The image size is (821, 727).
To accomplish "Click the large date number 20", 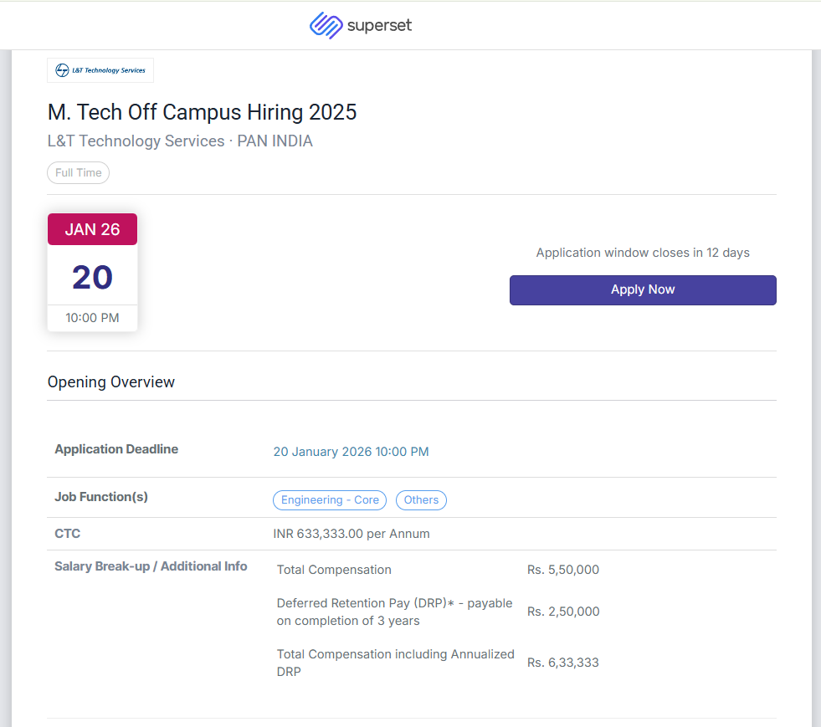I will click(x=92, y=277).
